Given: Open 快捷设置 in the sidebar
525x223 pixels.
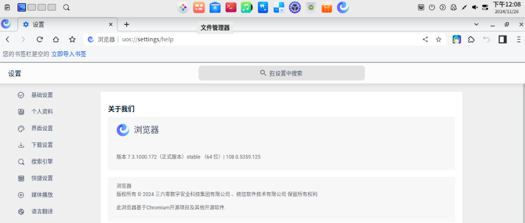Looking at the screenshot, I should (42, 178).
